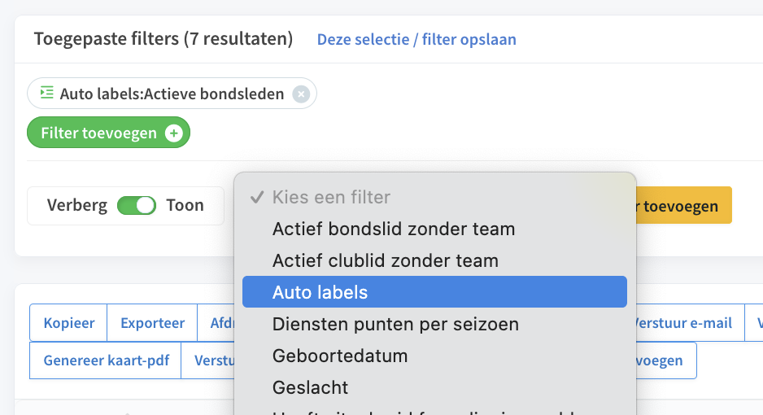
Task: Click Genereer kaart-pdf button
Action: click(106, 360)
